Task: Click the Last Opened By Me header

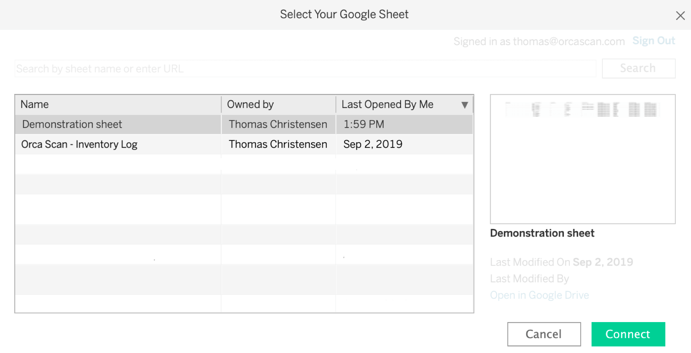Action: [387, 104]
